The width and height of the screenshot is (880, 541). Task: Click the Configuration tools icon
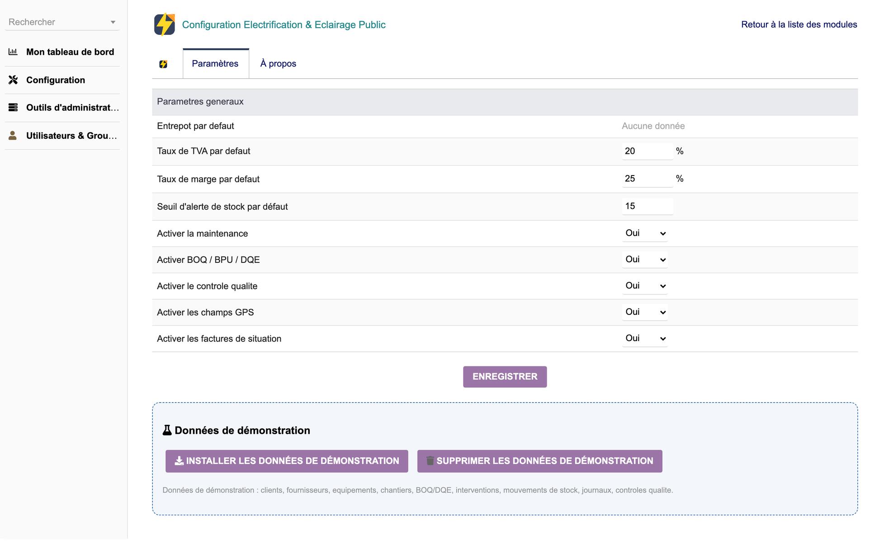click(x=13, y=80)
